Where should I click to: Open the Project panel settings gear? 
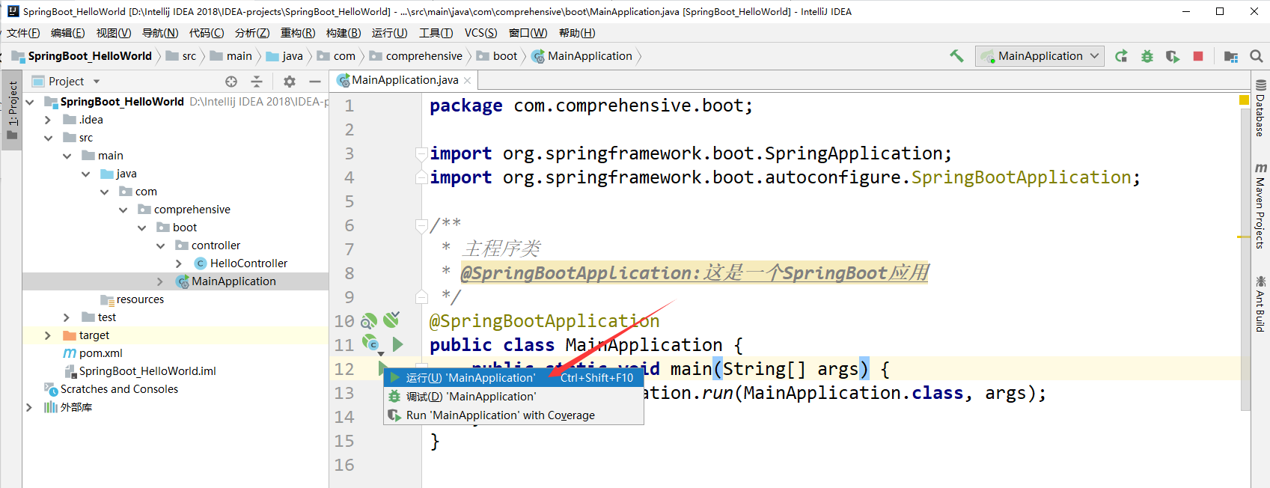290,82
